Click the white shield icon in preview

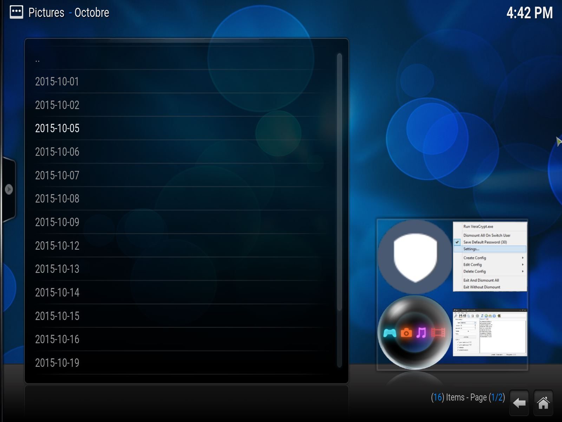(415, 257)
